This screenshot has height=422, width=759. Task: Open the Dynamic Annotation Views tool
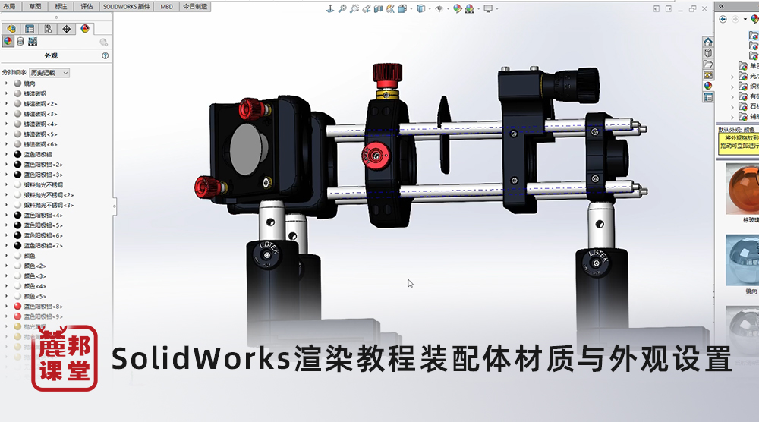pos(390,8)
